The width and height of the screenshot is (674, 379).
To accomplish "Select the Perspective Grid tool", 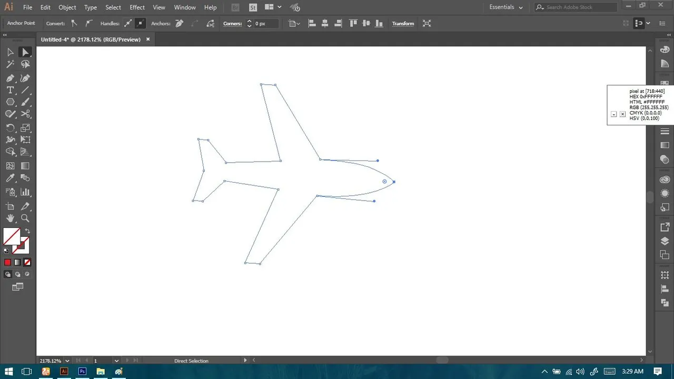I will click(x=25, y=152).
